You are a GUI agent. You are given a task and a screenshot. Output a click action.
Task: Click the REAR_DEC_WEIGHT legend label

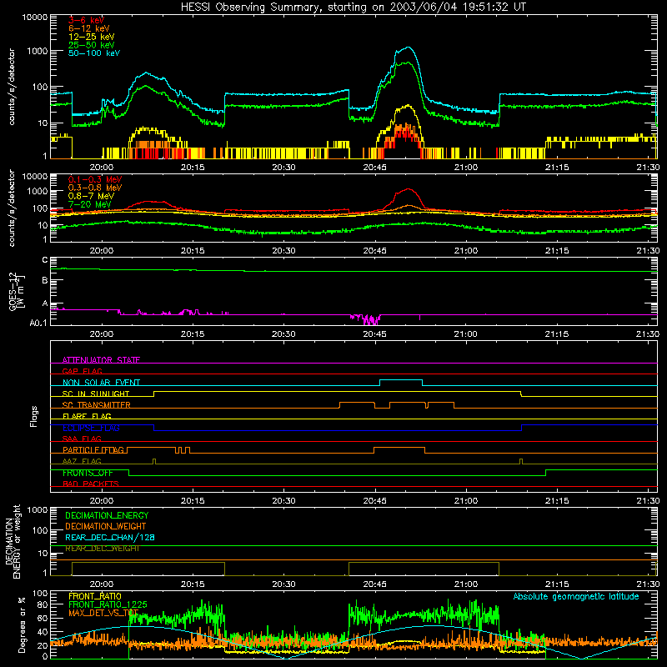102,549
